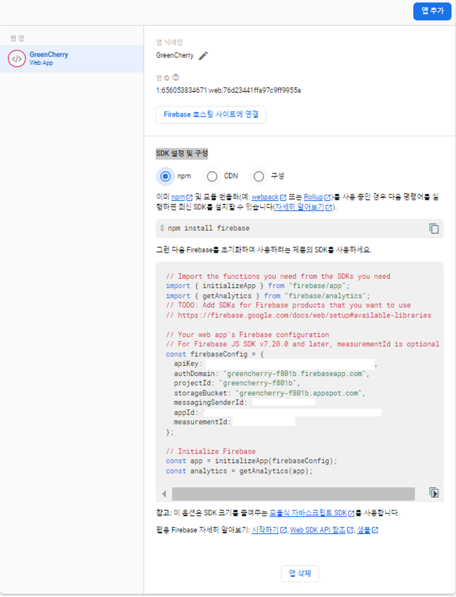
Task: Click left arrow of code scrollbar
Action: tap(164, 494)
